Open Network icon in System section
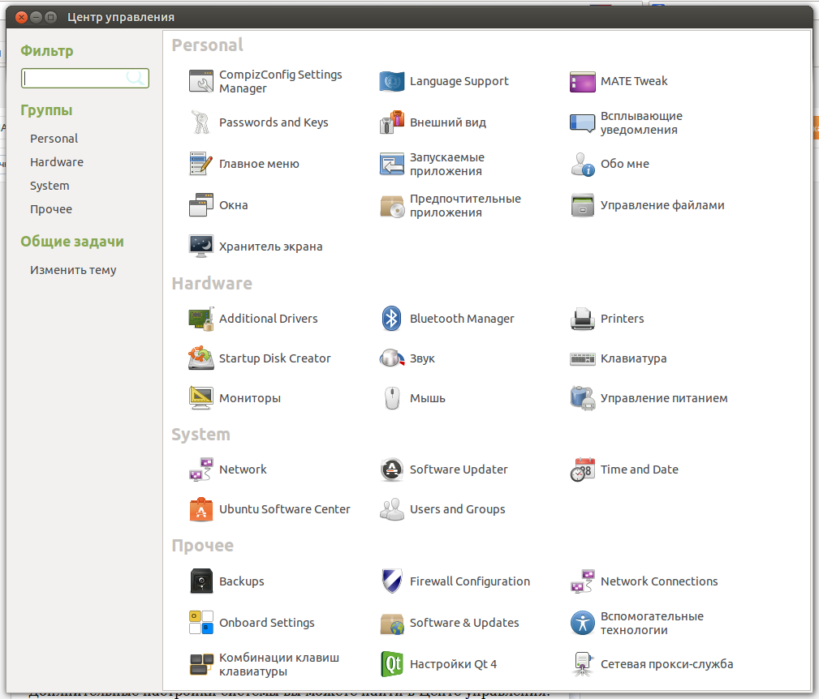The width and height of the screenshot is (819, 699). (x=201, y=470)
